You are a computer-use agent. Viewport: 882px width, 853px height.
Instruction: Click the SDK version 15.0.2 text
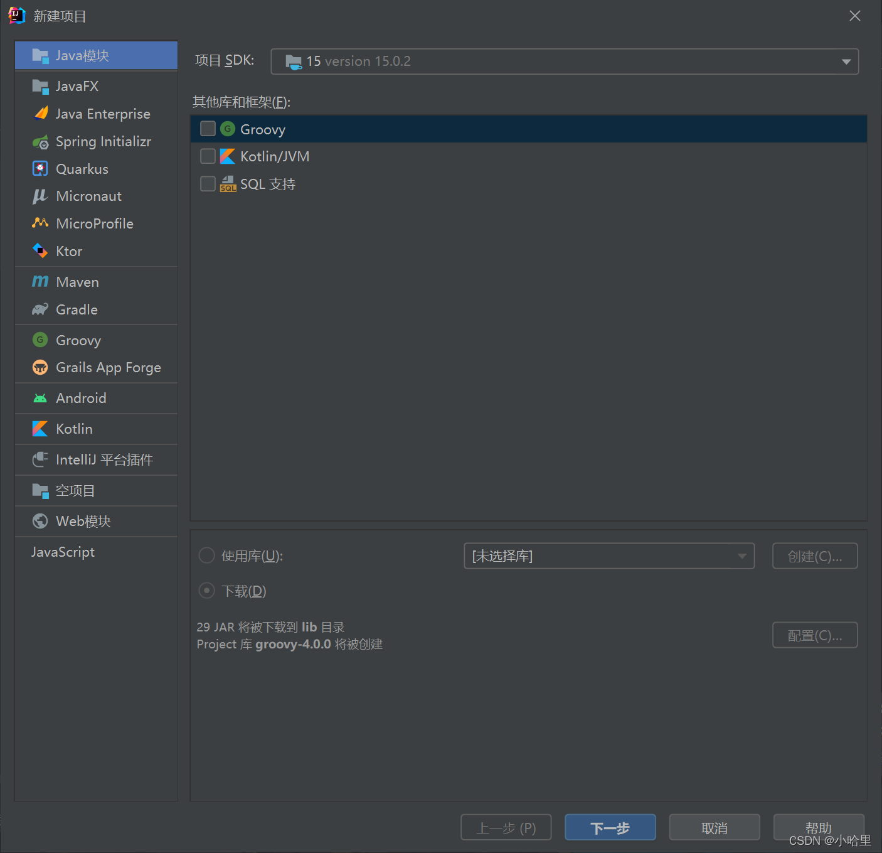pos(368,62)
